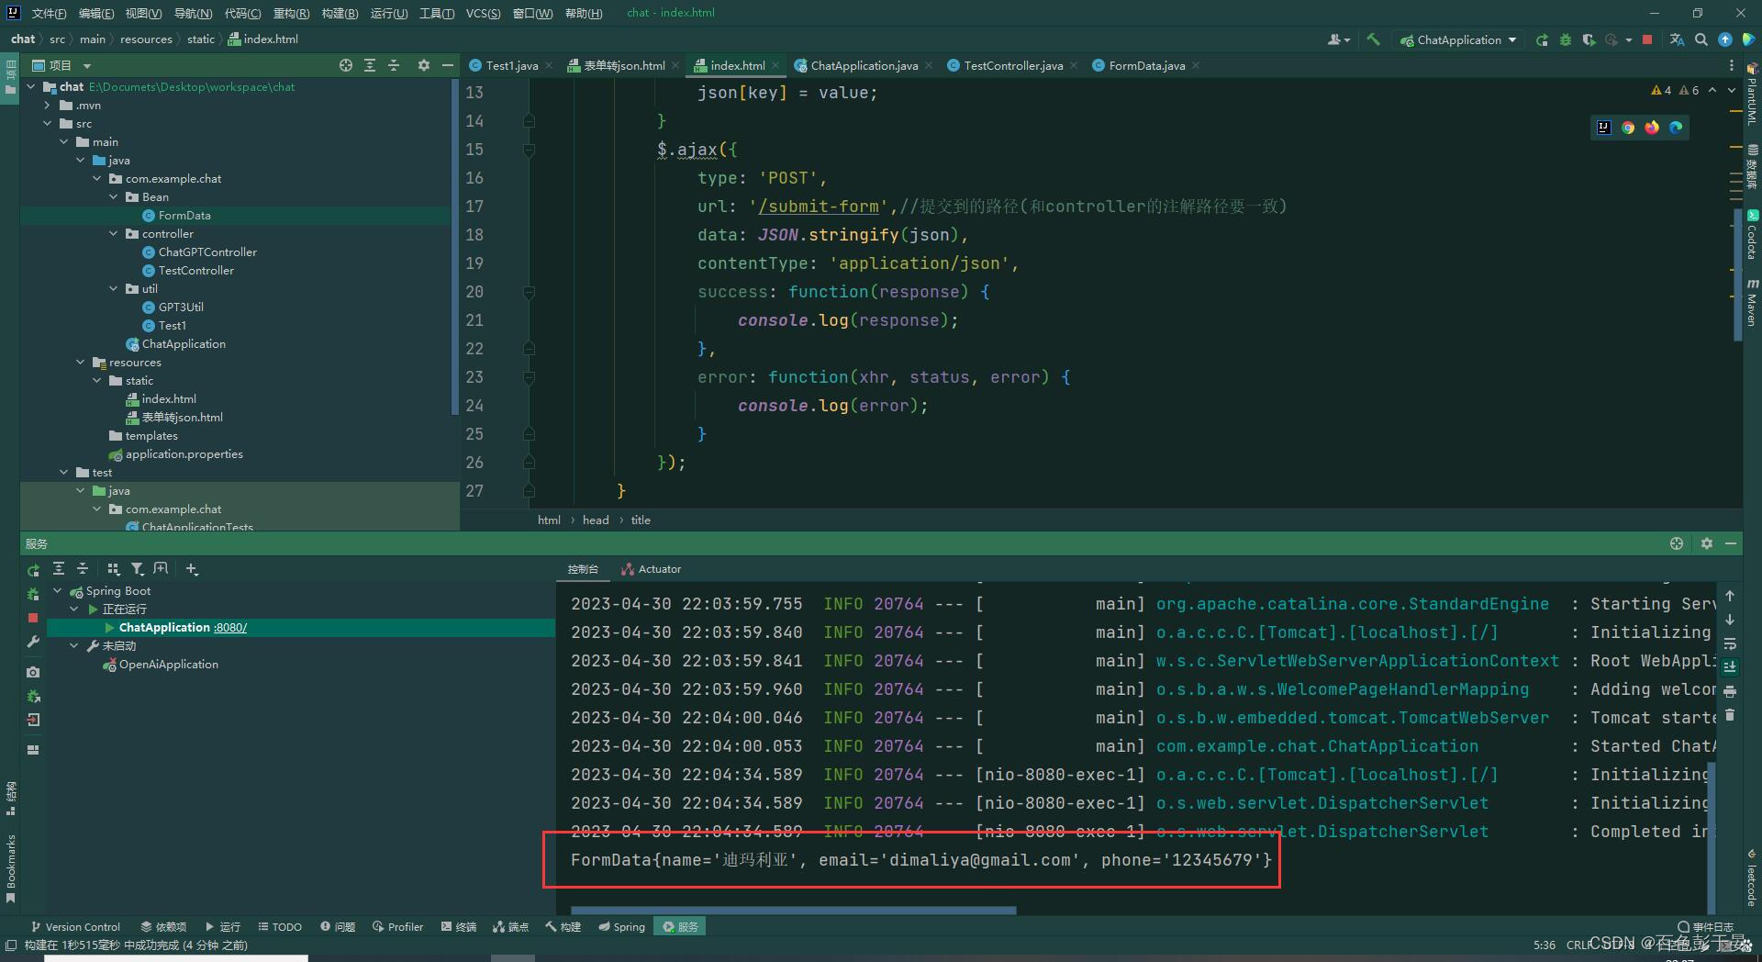Open Chrome browser preview icon in editor
The image size is (1762, 962).
(x=1628, y=128)
